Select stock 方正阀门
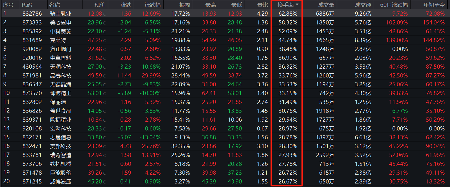 (61, 49)
